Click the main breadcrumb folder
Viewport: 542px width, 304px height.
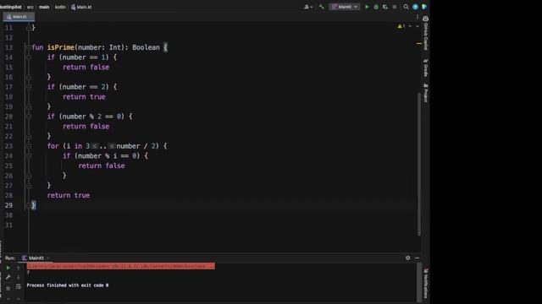click(44, 7)
